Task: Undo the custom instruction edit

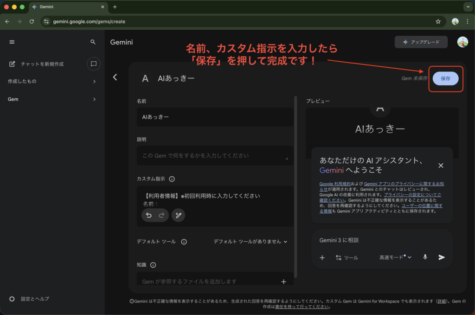Action: pos(149,215)
